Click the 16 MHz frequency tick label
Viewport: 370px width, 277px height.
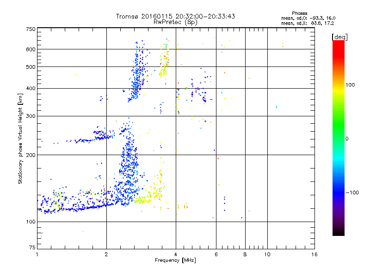point(314,254)
